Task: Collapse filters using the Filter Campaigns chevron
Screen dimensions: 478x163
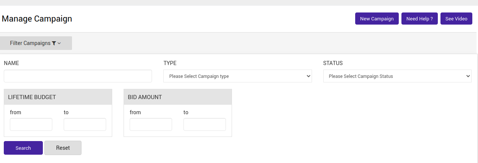Action: 59,43
